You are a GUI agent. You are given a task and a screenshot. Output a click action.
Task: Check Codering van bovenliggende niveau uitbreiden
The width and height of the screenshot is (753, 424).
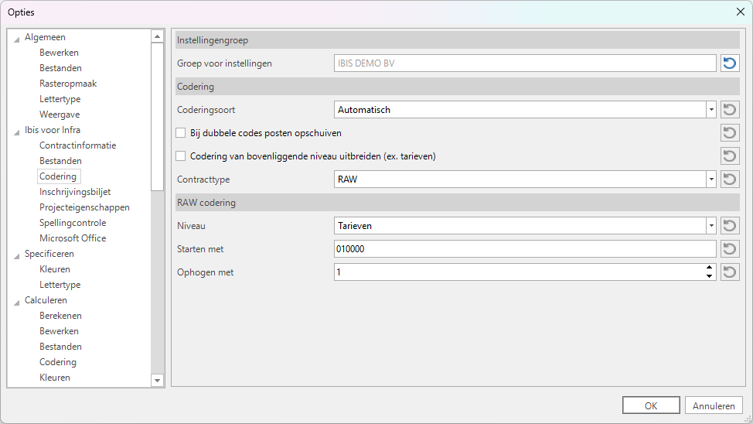tap(182, 156)
